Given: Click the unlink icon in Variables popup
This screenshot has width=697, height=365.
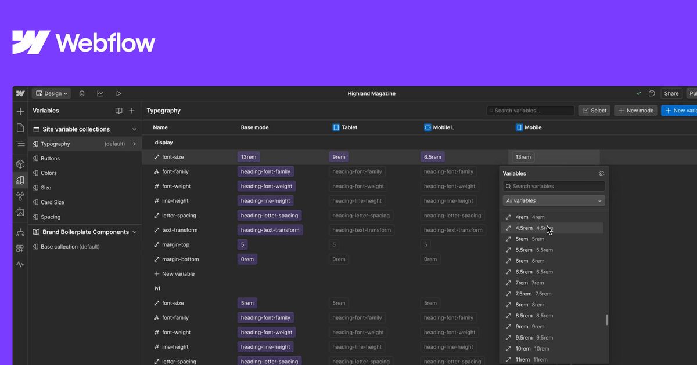Looking at the screenshot, I should (602, 173).
